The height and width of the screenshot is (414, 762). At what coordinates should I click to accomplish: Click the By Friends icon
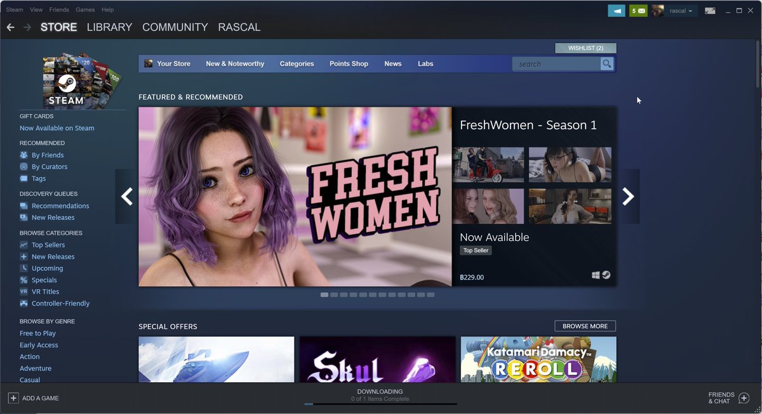(23, 155)
